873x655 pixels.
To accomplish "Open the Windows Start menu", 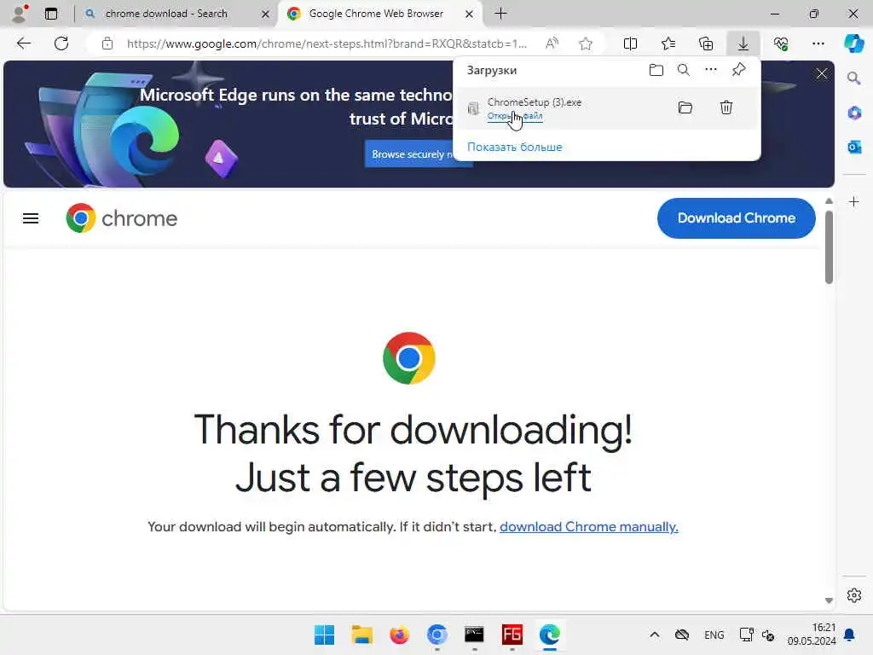I will [x=324, y=635].
